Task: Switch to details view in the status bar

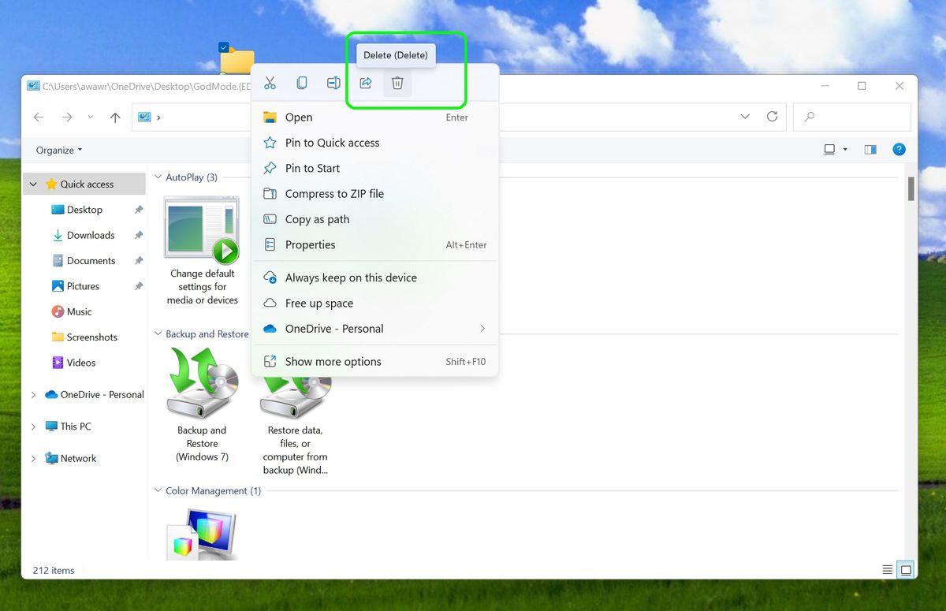Action: click(888, 569)
